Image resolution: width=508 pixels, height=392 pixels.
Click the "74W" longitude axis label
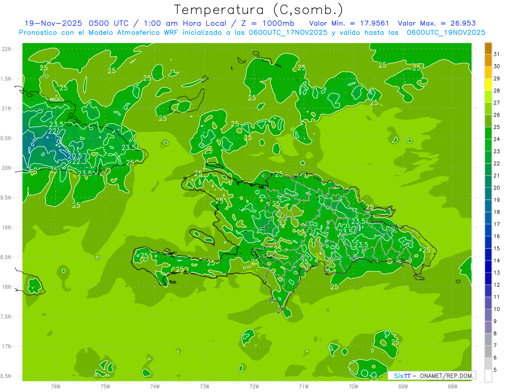point(155,387)
